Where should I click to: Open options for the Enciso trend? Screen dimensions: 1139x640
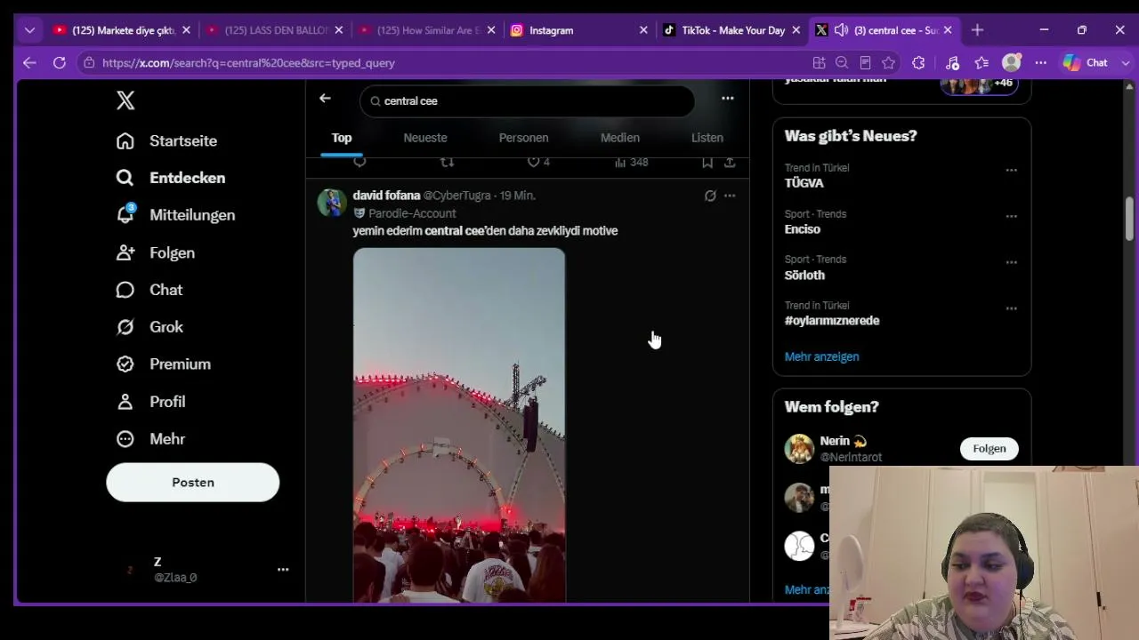click(1011, 216)
